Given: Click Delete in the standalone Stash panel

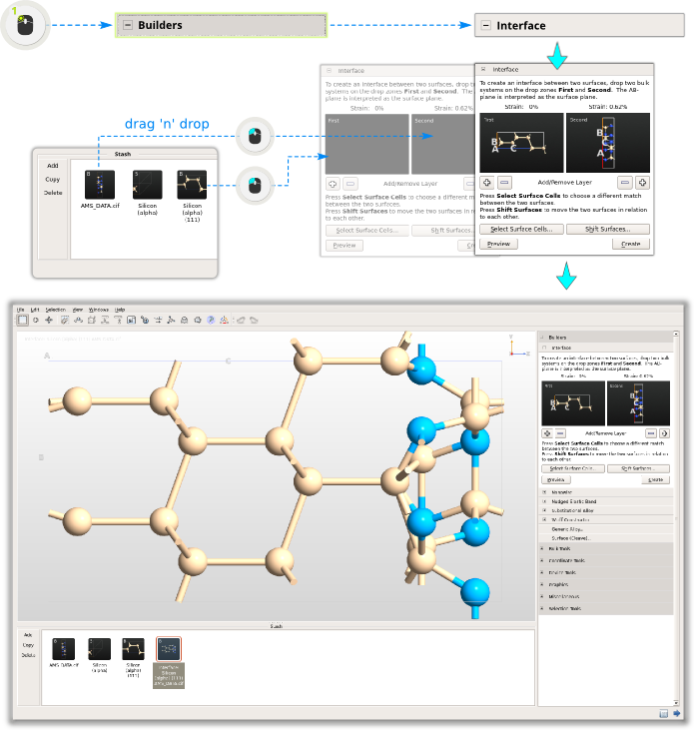Looking at the screenshot, I should (53, 193).
